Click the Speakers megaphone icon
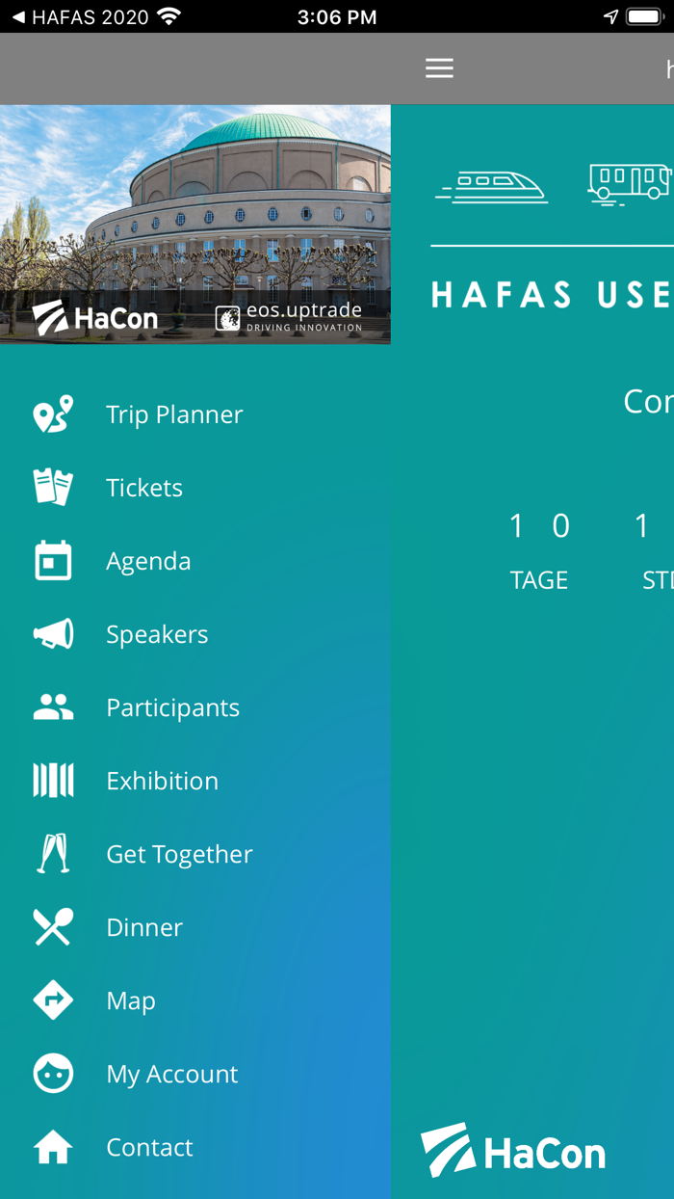Screen dimensions: 674x1199 click(x=52, y=633)
